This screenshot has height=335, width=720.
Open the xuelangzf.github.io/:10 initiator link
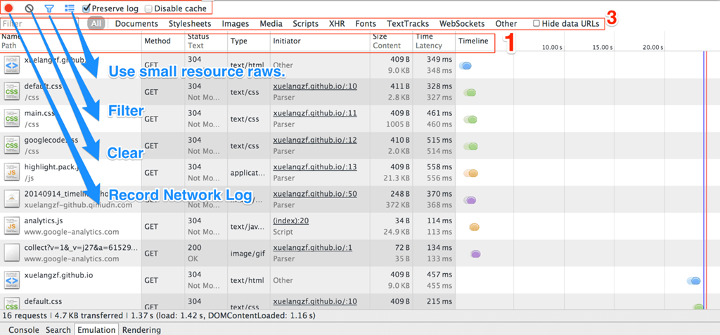point(314,86)
